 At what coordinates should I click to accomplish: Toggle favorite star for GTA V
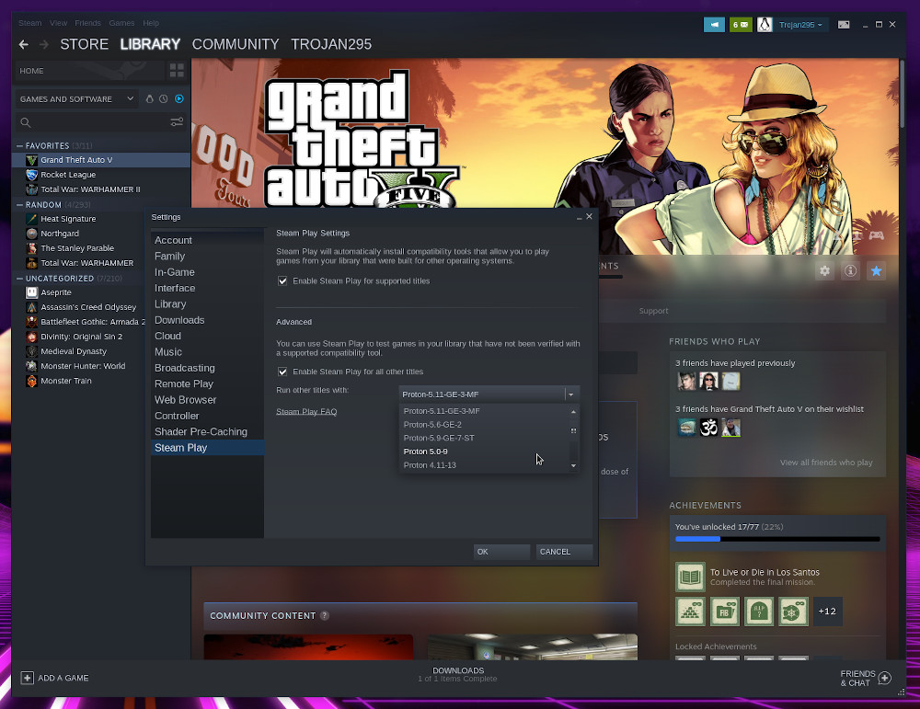(x=876, y=271)
